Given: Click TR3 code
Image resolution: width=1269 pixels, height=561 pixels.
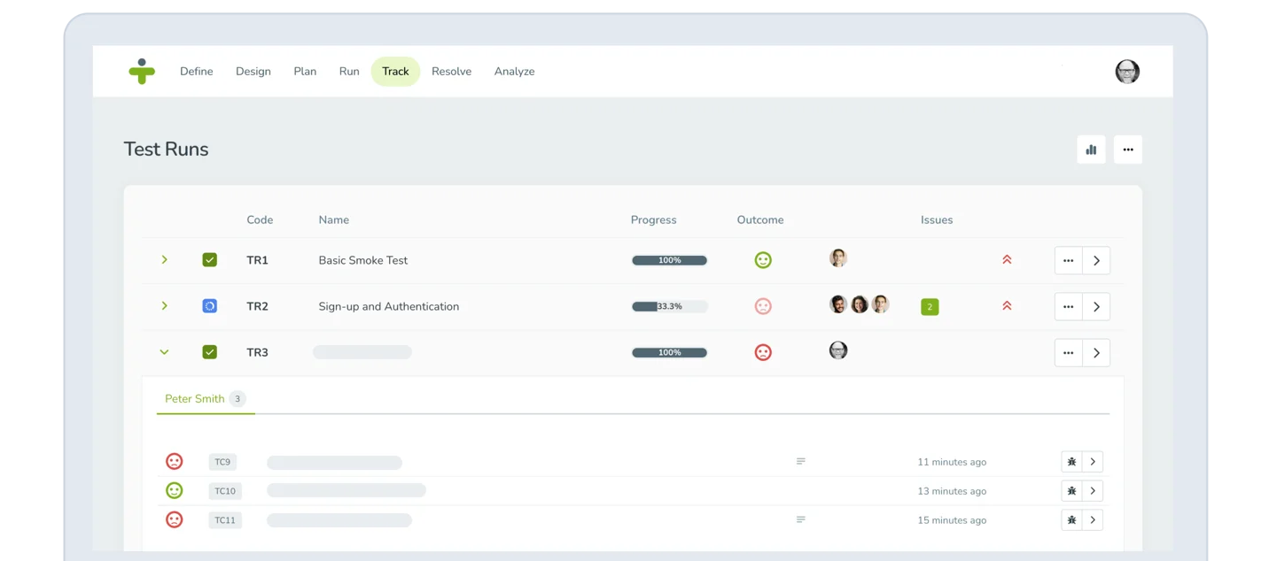Looking at the screenshot, I should pos(257,352).
